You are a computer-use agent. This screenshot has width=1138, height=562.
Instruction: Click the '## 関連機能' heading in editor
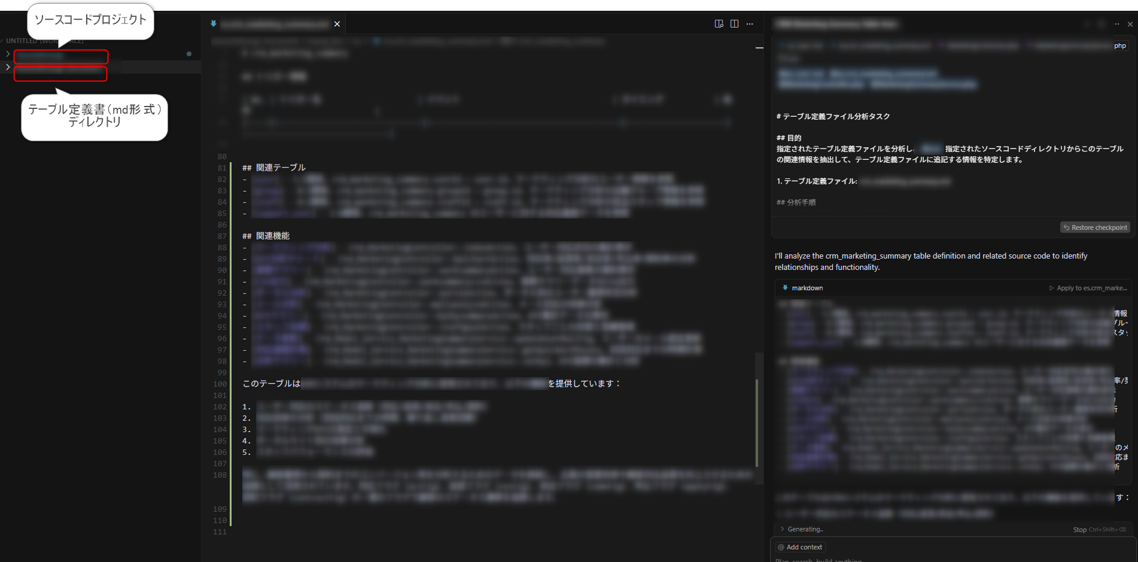coord(266,236)
